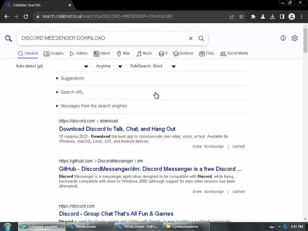308x231 pixels.
Task: Switch to Files search tab
Action: pyautogui.click(x=206, y=54)
